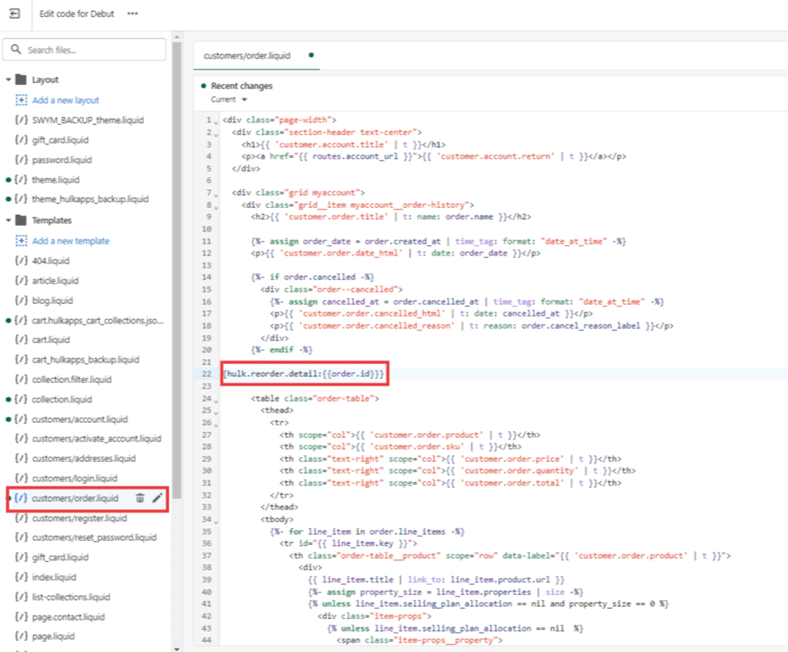788x652 pixels.
Task: Open gift_card.liquid under Templates
Action: click(x=60, y=557)
